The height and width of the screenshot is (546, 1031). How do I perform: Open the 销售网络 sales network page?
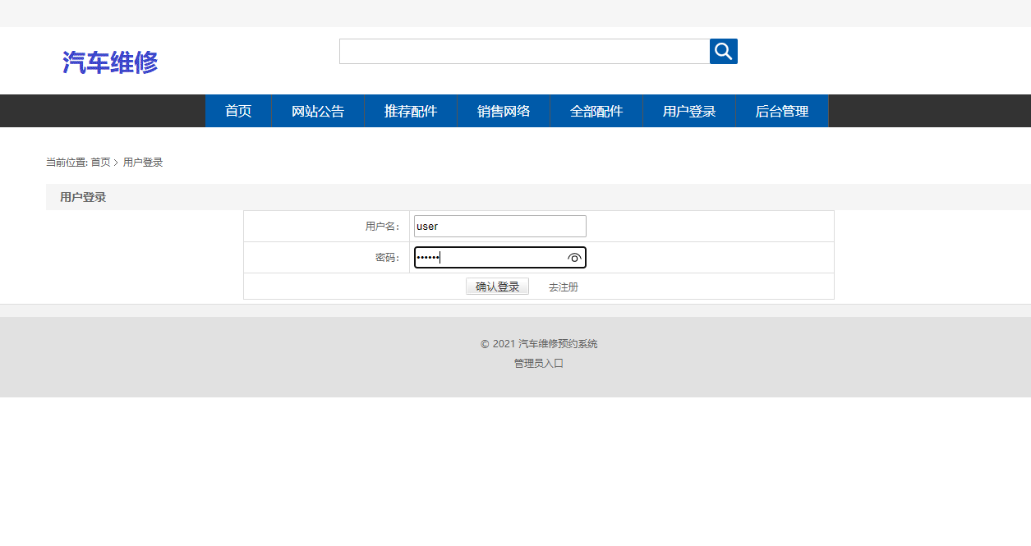click(503, 111)
